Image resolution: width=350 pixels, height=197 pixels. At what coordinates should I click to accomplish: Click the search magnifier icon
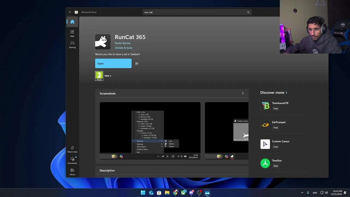pos(248,12)
